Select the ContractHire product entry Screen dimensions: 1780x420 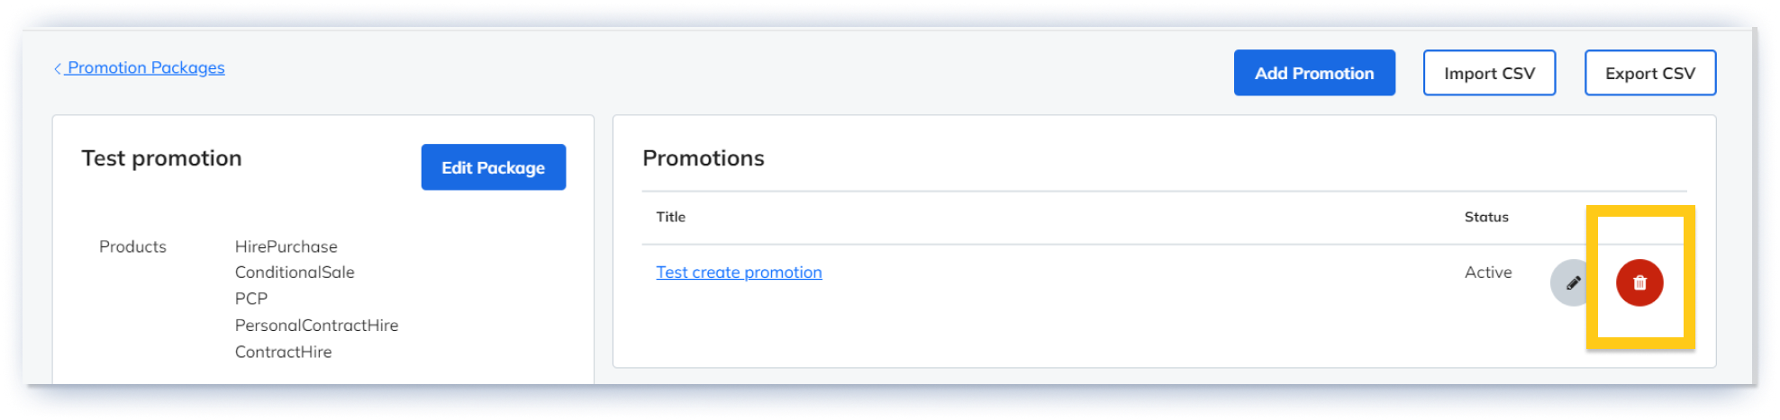pyautogui.click(x=283, y=352)
